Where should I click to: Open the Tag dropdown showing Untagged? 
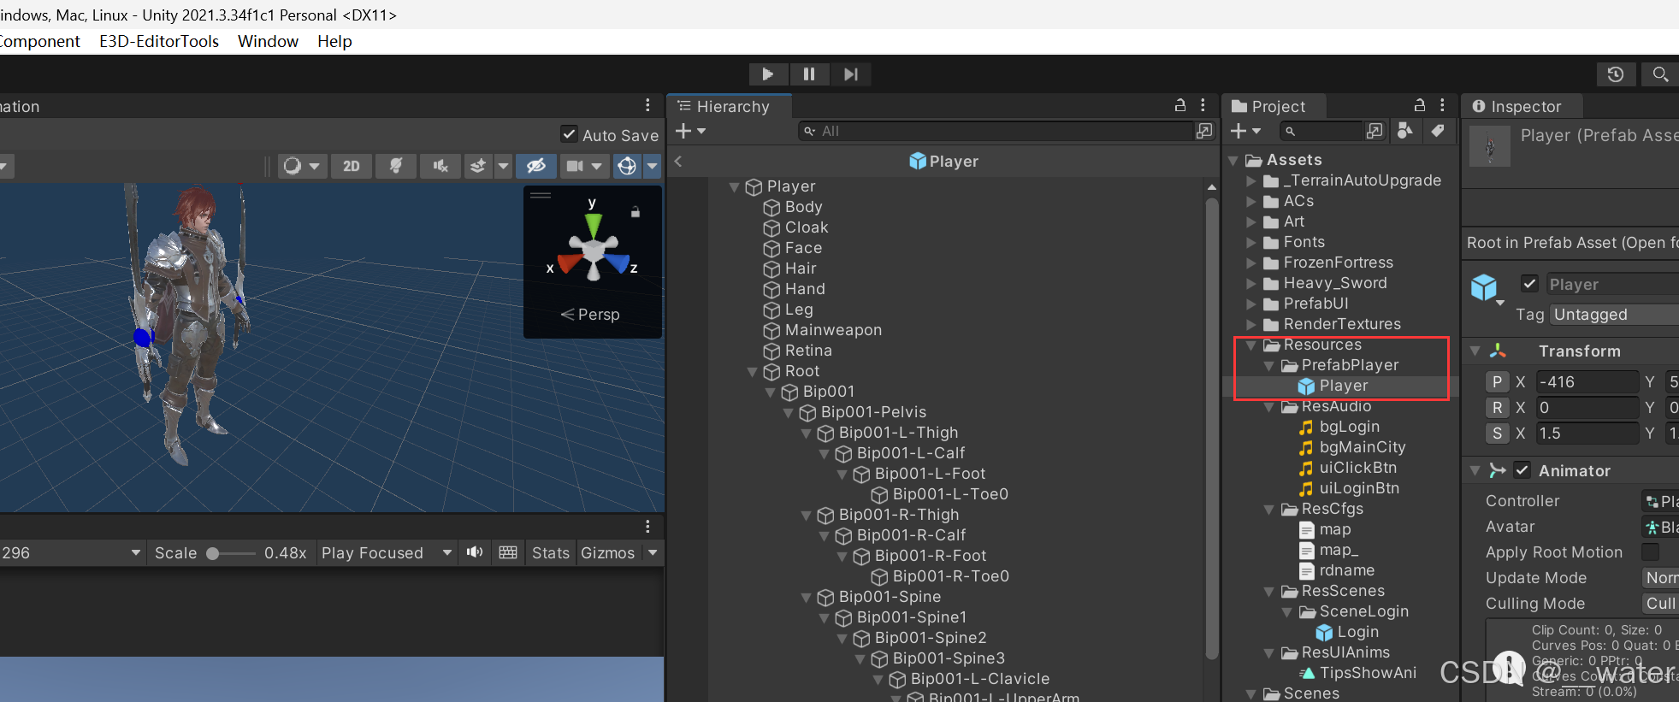[1613, 315]
